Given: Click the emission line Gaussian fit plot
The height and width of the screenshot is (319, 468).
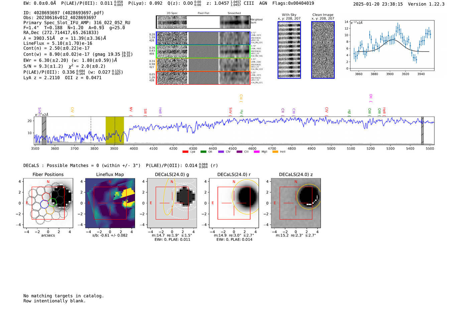Looking at the screenshot, I should pos(392,46).
